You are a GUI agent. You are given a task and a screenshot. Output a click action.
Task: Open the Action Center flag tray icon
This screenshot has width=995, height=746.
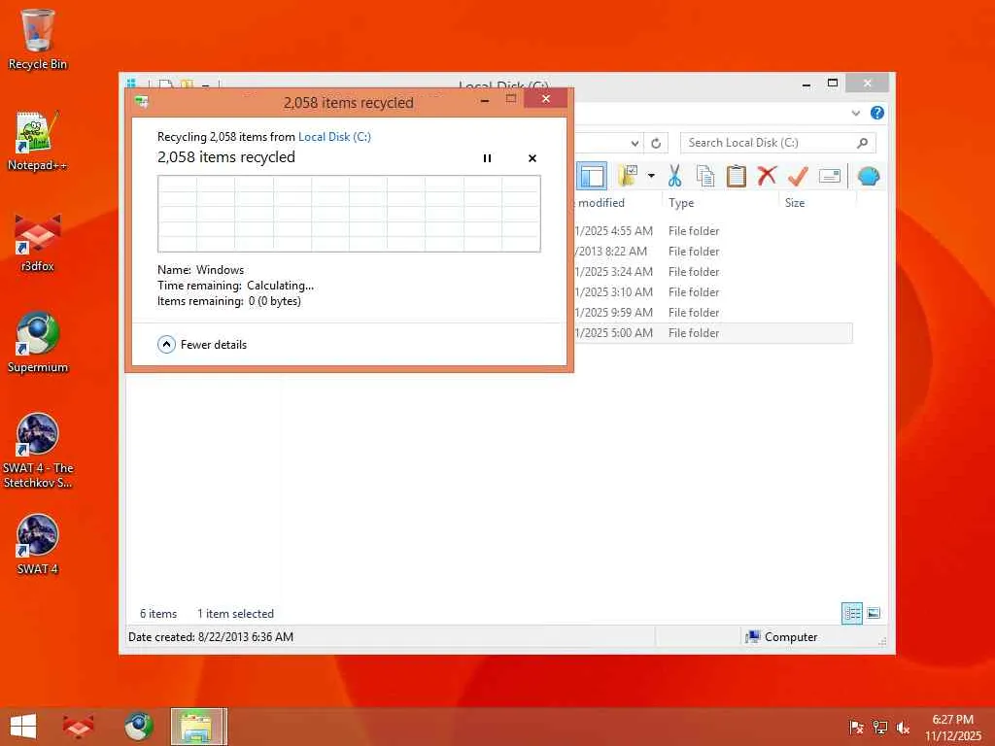click(856, 728)
